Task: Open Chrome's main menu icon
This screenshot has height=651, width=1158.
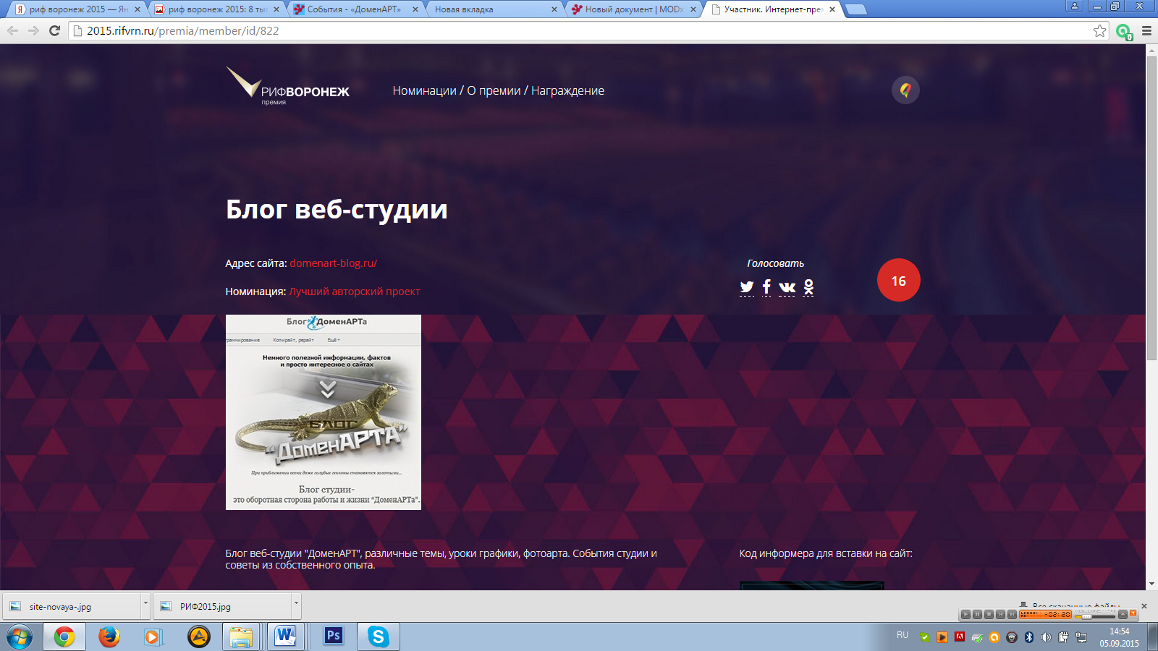Action: [x=1146, y=30]
